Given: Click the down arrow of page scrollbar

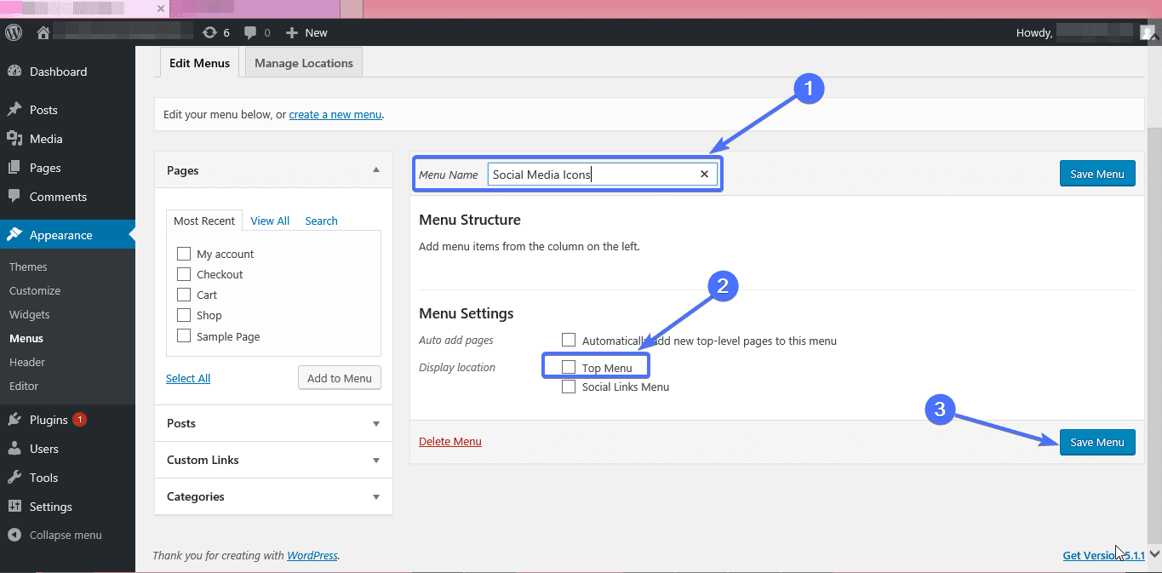Looking at the screenshot, I should pyautogui.click(x=1153, y=554).
